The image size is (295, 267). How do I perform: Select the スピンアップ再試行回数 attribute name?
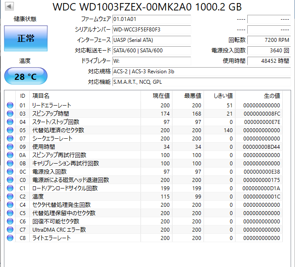pos(59,155)
